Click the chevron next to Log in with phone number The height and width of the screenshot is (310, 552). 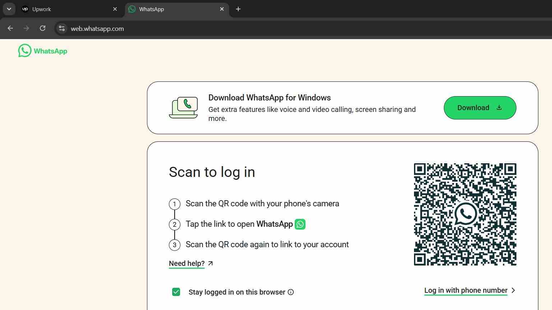click(x=513, y=290)
